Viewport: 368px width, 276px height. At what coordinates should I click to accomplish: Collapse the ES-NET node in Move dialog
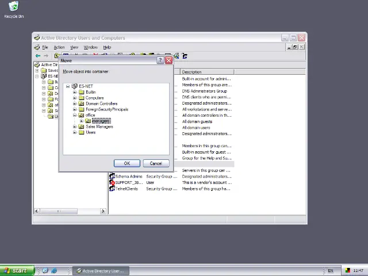[x=68, y=86]
